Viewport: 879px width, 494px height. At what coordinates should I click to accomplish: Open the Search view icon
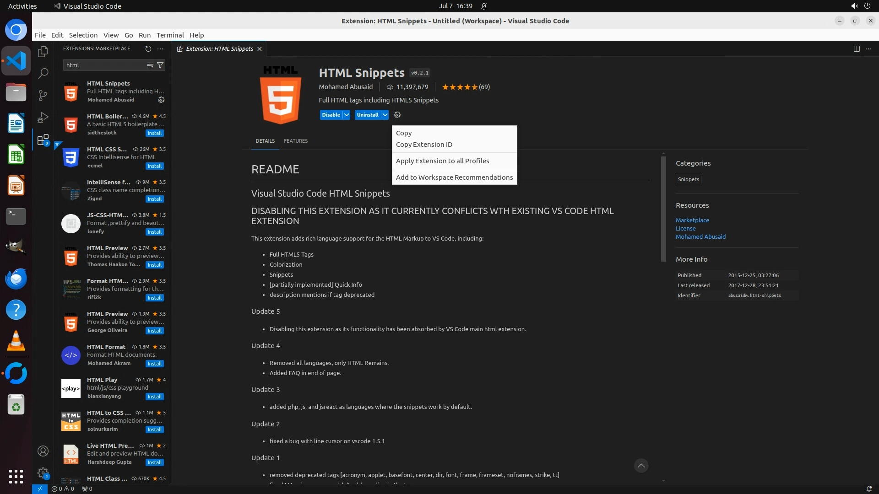tap(43, 73)
